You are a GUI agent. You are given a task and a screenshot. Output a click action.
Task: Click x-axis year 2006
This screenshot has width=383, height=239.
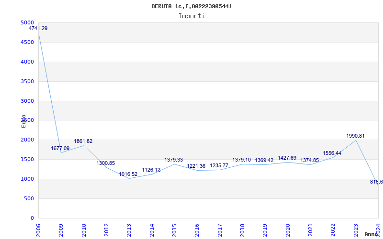coord(38,230)
